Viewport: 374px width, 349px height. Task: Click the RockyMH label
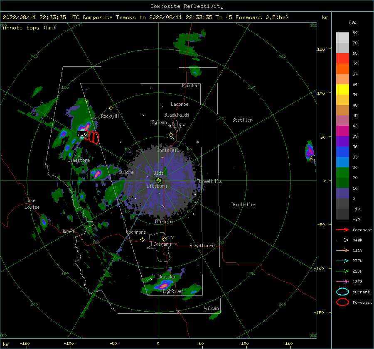pos(110,116)
